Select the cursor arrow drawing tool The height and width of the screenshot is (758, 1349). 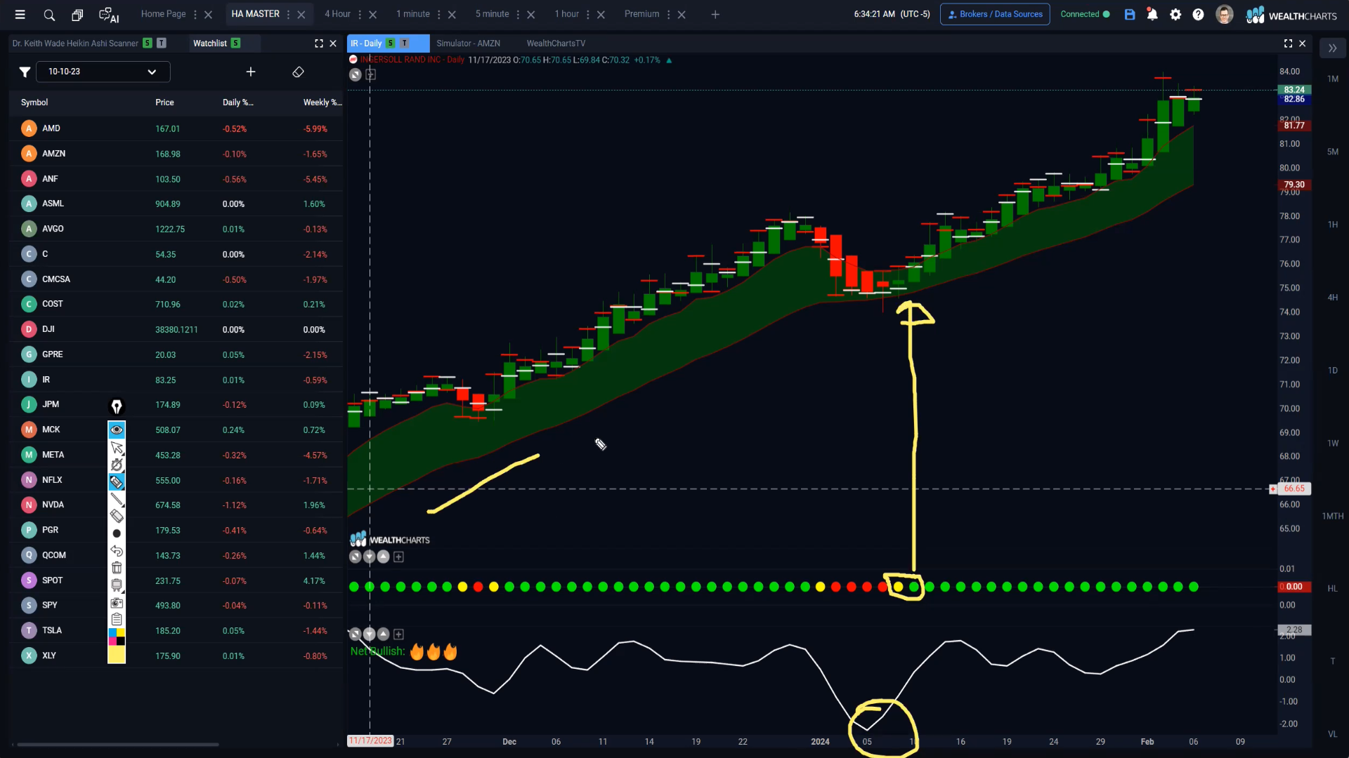click(x=117, y=448)
